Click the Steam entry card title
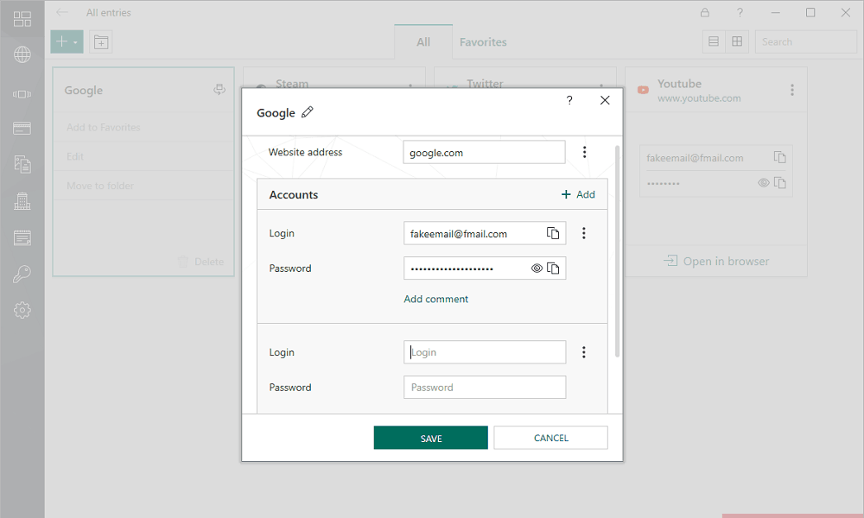 [x=292, y=84]
